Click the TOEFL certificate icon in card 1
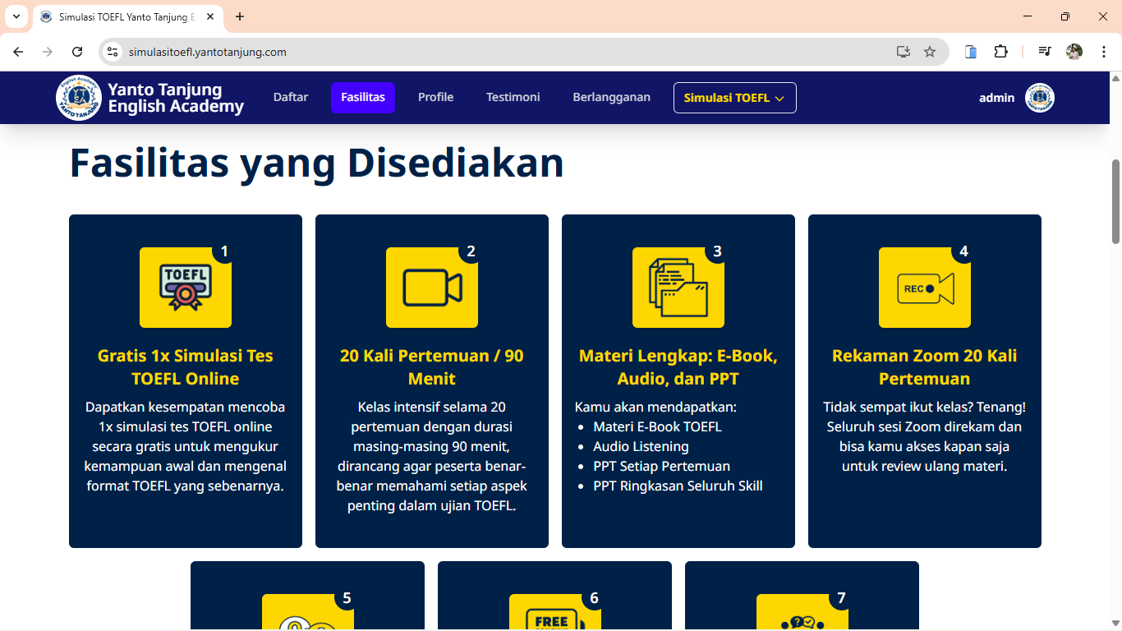The height and width of the screenshot is (631, 1122). click(x=186, y=288)
